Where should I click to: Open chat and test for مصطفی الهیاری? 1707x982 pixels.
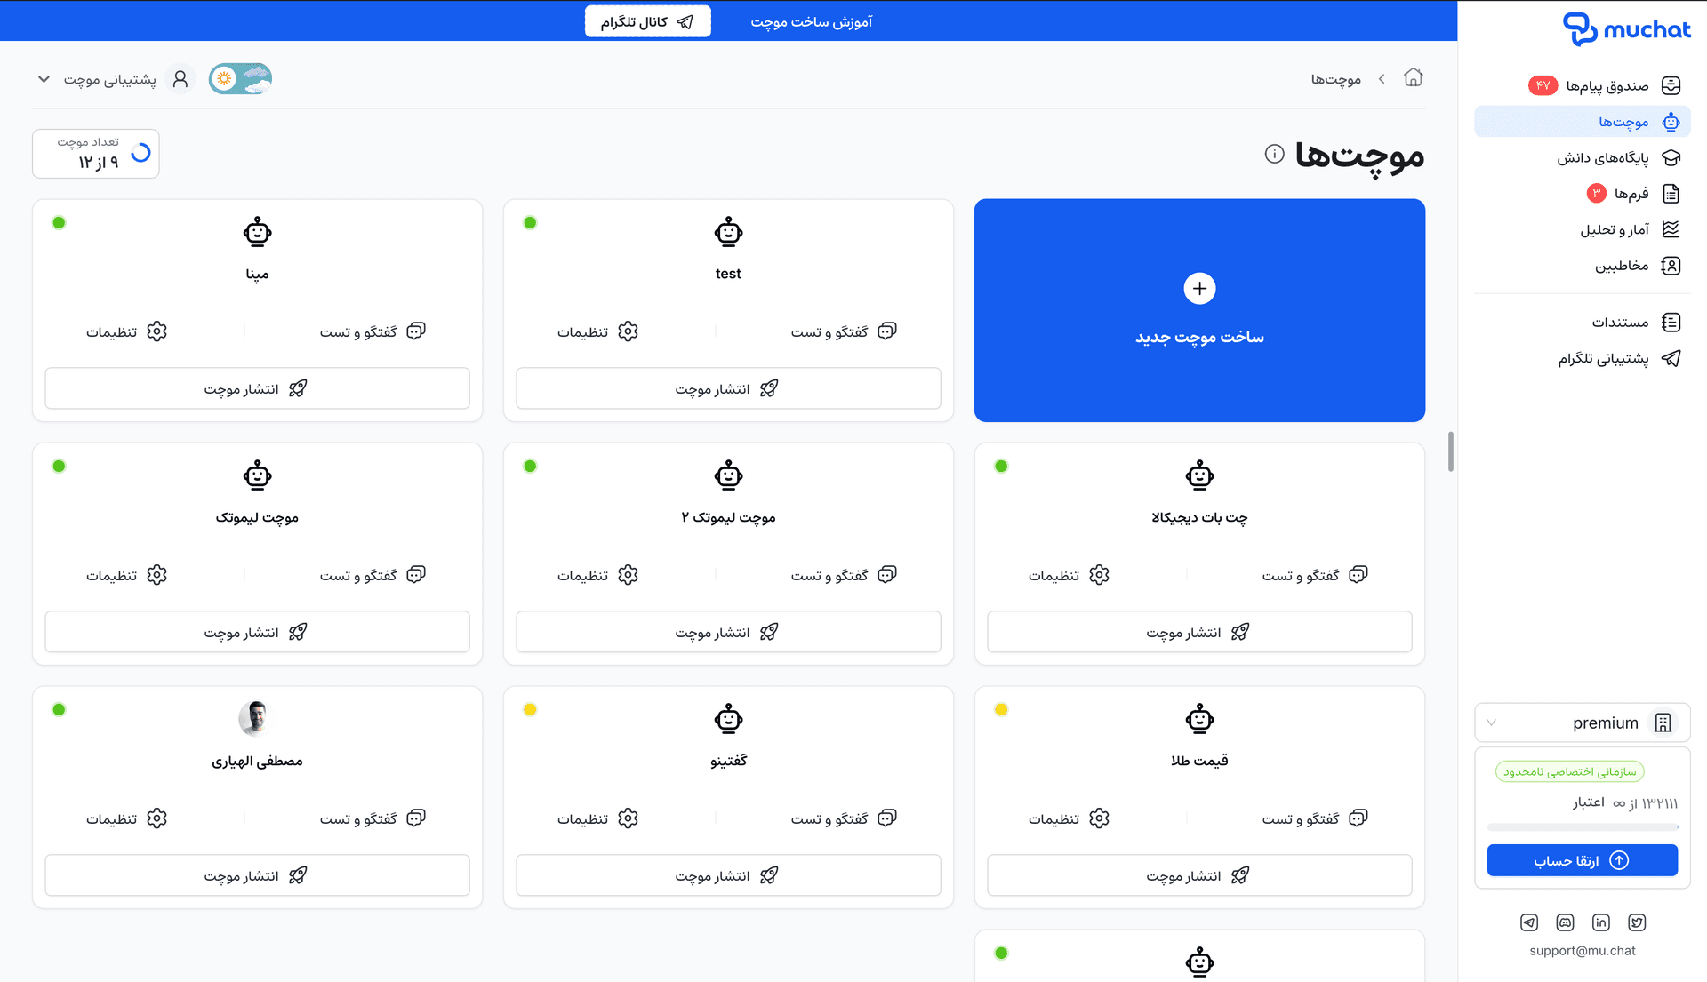click(x=372, y=818)
